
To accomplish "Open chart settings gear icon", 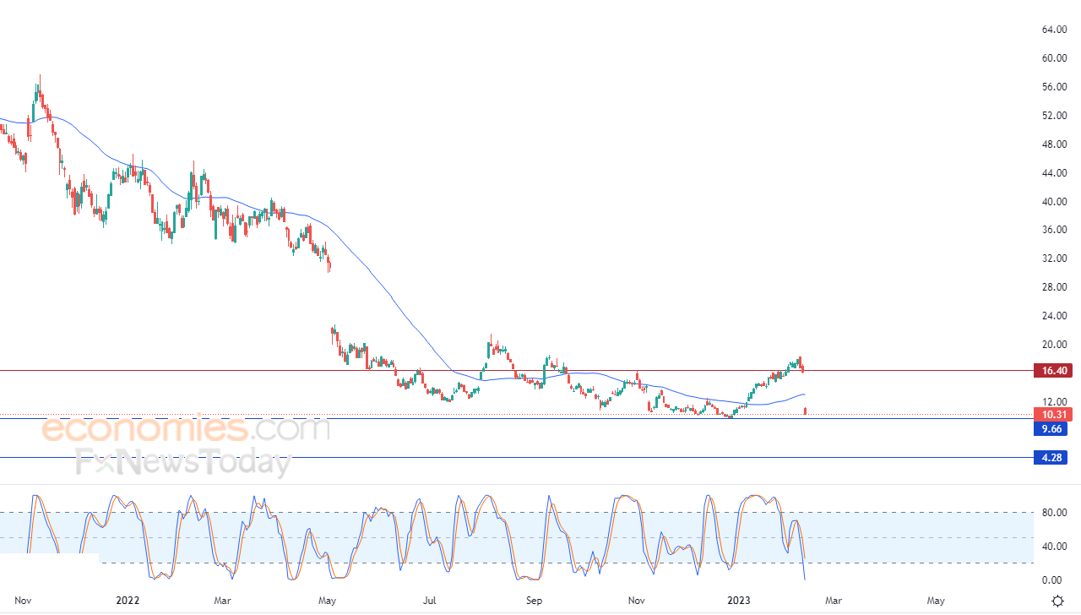I will (1057, 601).
